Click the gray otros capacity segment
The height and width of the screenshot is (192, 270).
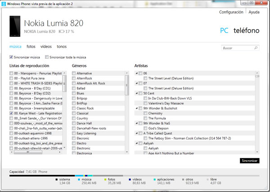(x=108, y=176)
